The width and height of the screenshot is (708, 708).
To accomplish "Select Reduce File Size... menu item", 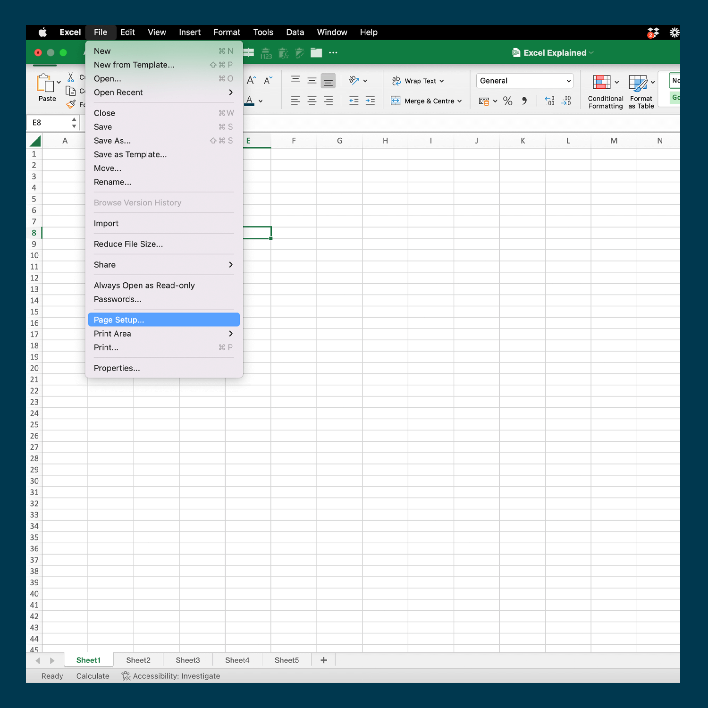I will coord(164,244).
